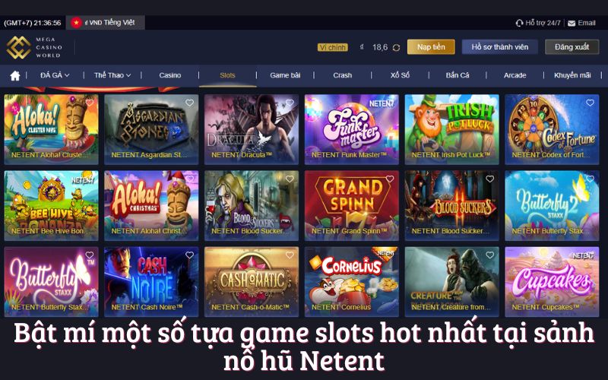Open the Xổ Số menu item
Viewport: 608px width, 380px height.
click(x=400, y=75)
